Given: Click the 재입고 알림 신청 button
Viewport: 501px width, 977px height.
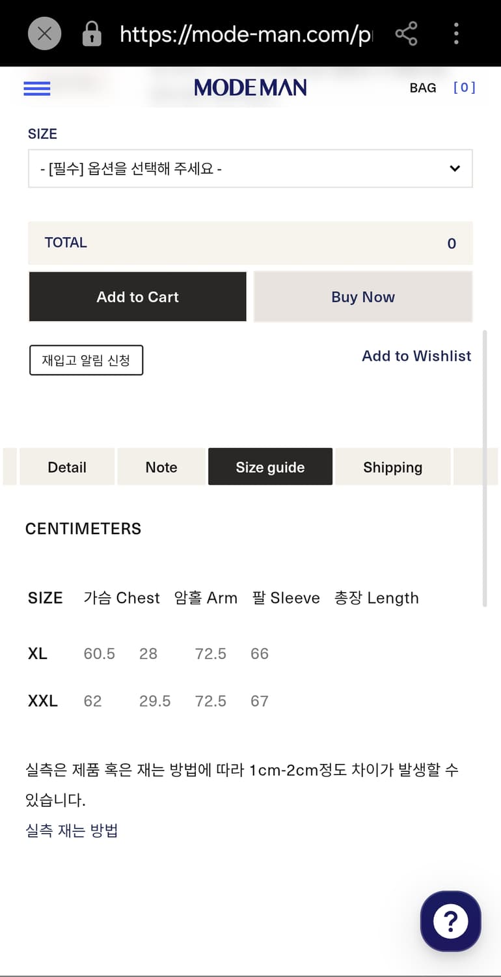Looking at the screenshot, I should [x=86, y=360].
